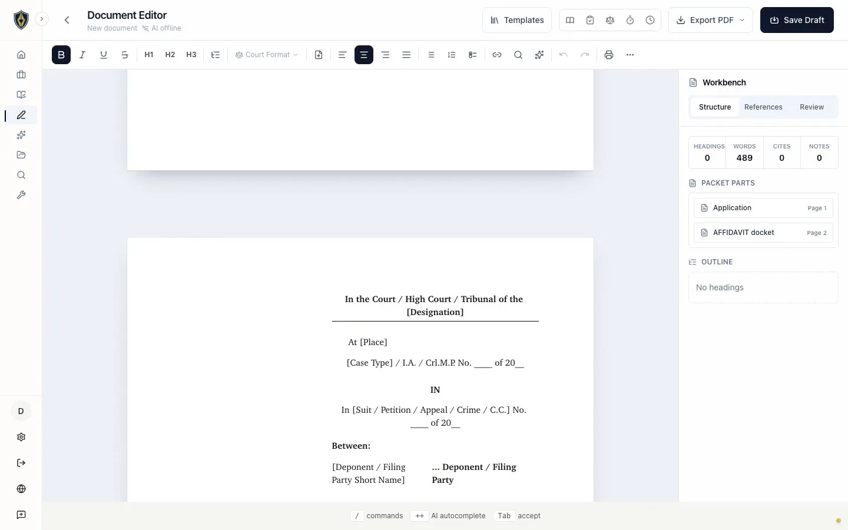Open the sparkles AI section in sidebar
This screenshot has width=848, height=530.
(x=21, y=135)
